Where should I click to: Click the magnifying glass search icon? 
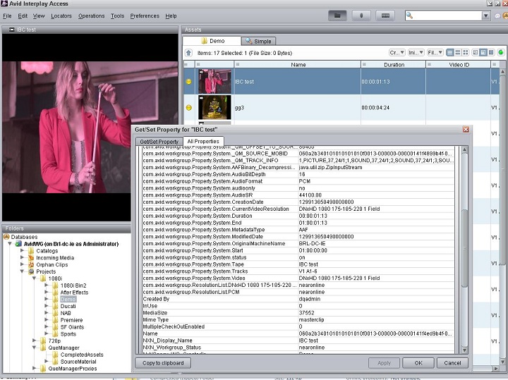coord(409,16)
